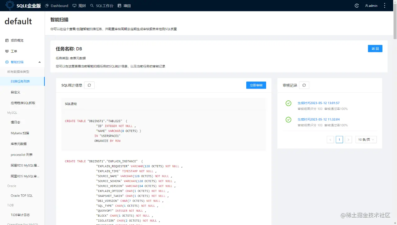Click the 任务名称: DB heading

click(69, 49)
